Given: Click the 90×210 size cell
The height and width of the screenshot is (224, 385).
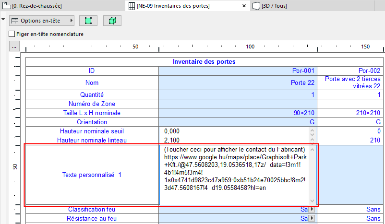Looking at the screenshot, I should 238,113.
